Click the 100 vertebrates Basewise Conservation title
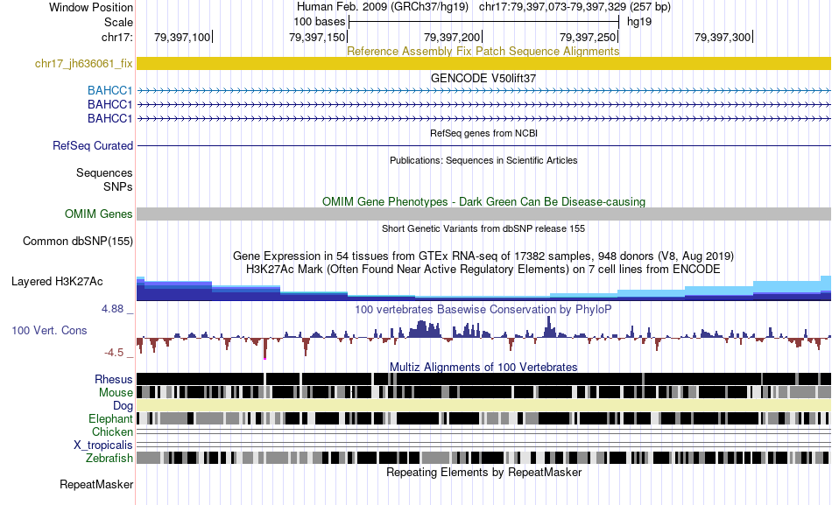This screenshot has width=832, height=505. (x=483, y=309)
